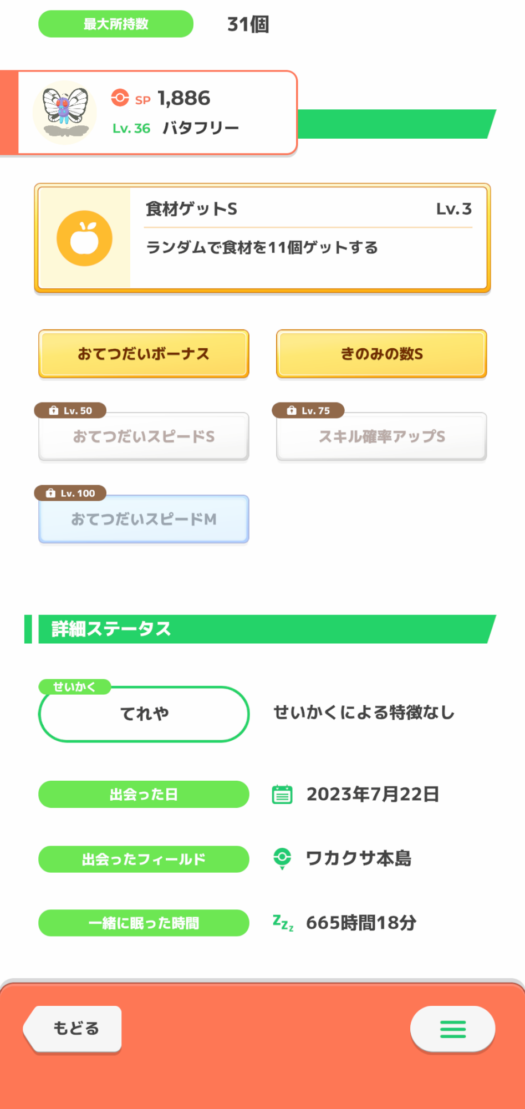Viewport: 525px width, 1109px height.
Task: Tap the locked スキル確率アップS skill
Action: point(381,437)
